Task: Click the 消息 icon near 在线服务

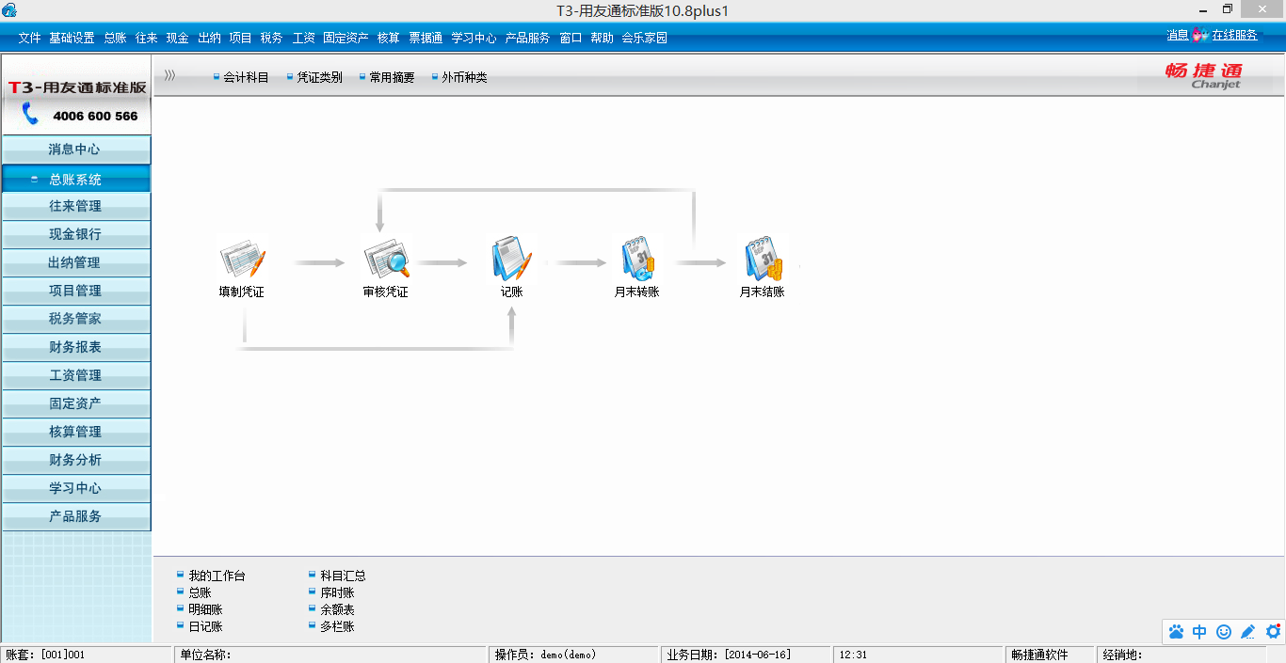Action: click(1199, 36)
